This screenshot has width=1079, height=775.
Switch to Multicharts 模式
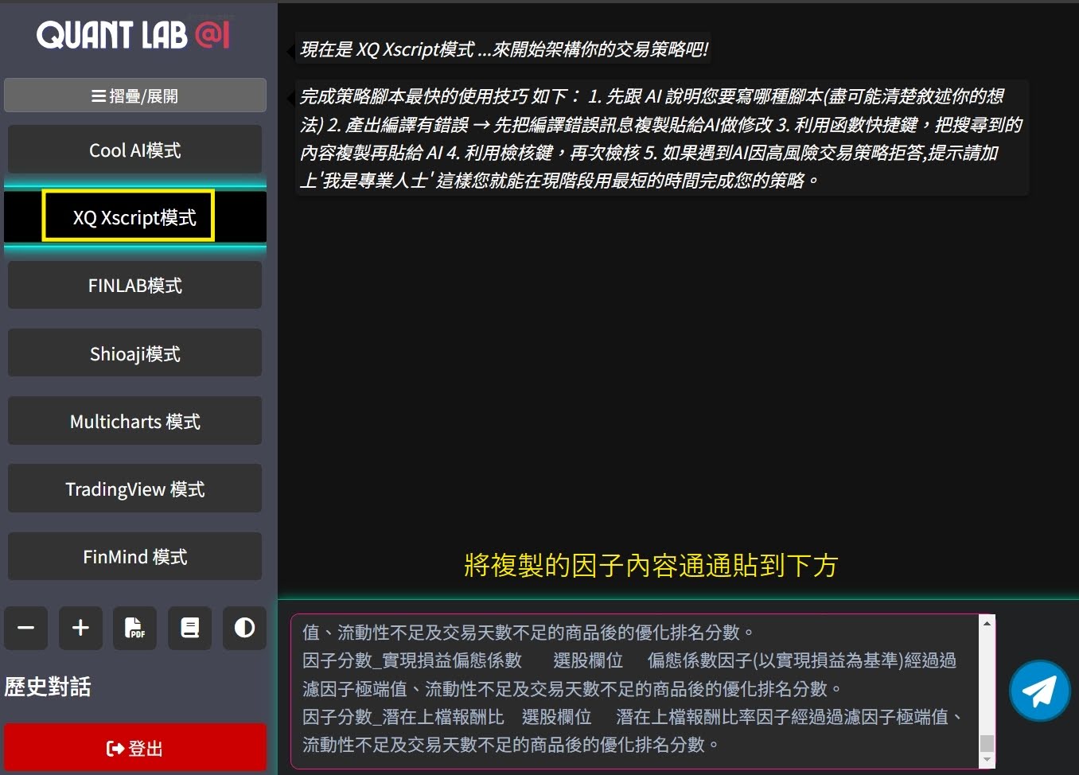click(x=135, y=421)
